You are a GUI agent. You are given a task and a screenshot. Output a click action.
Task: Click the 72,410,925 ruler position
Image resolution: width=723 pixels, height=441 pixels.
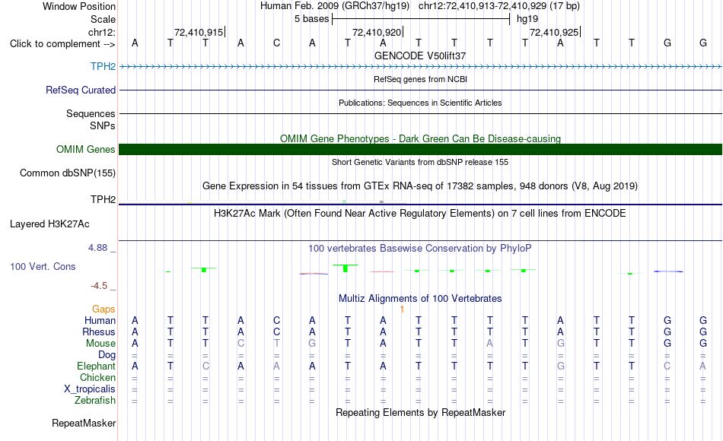click(554, 32)
